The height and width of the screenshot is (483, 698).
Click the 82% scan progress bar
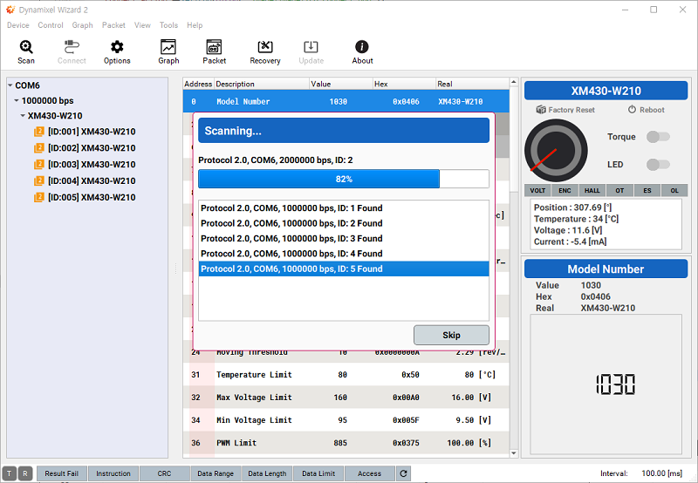pos(344,179)
